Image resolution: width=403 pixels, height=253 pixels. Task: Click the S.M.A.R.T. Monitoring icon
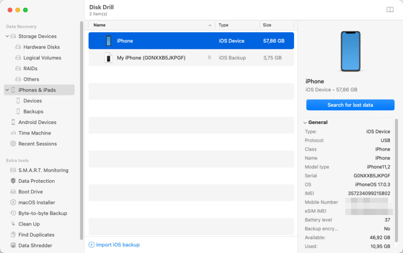pos(13,170)
